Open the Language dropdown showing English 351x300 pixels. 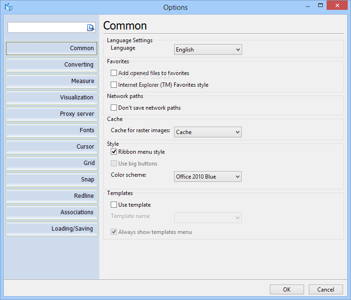coord(208,50)
